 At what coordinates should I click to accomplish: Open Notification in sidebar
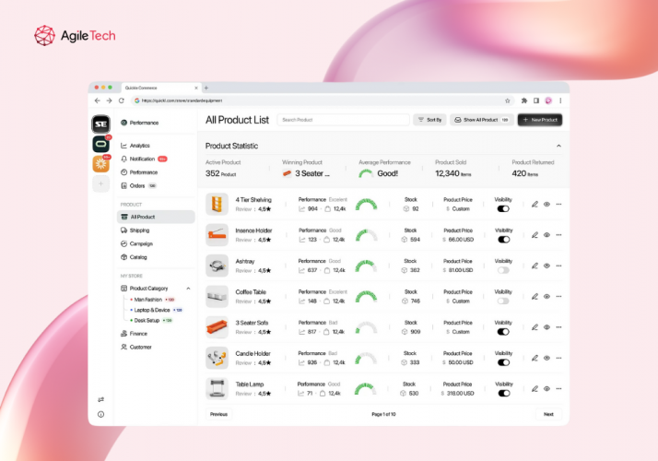[144, 160]
